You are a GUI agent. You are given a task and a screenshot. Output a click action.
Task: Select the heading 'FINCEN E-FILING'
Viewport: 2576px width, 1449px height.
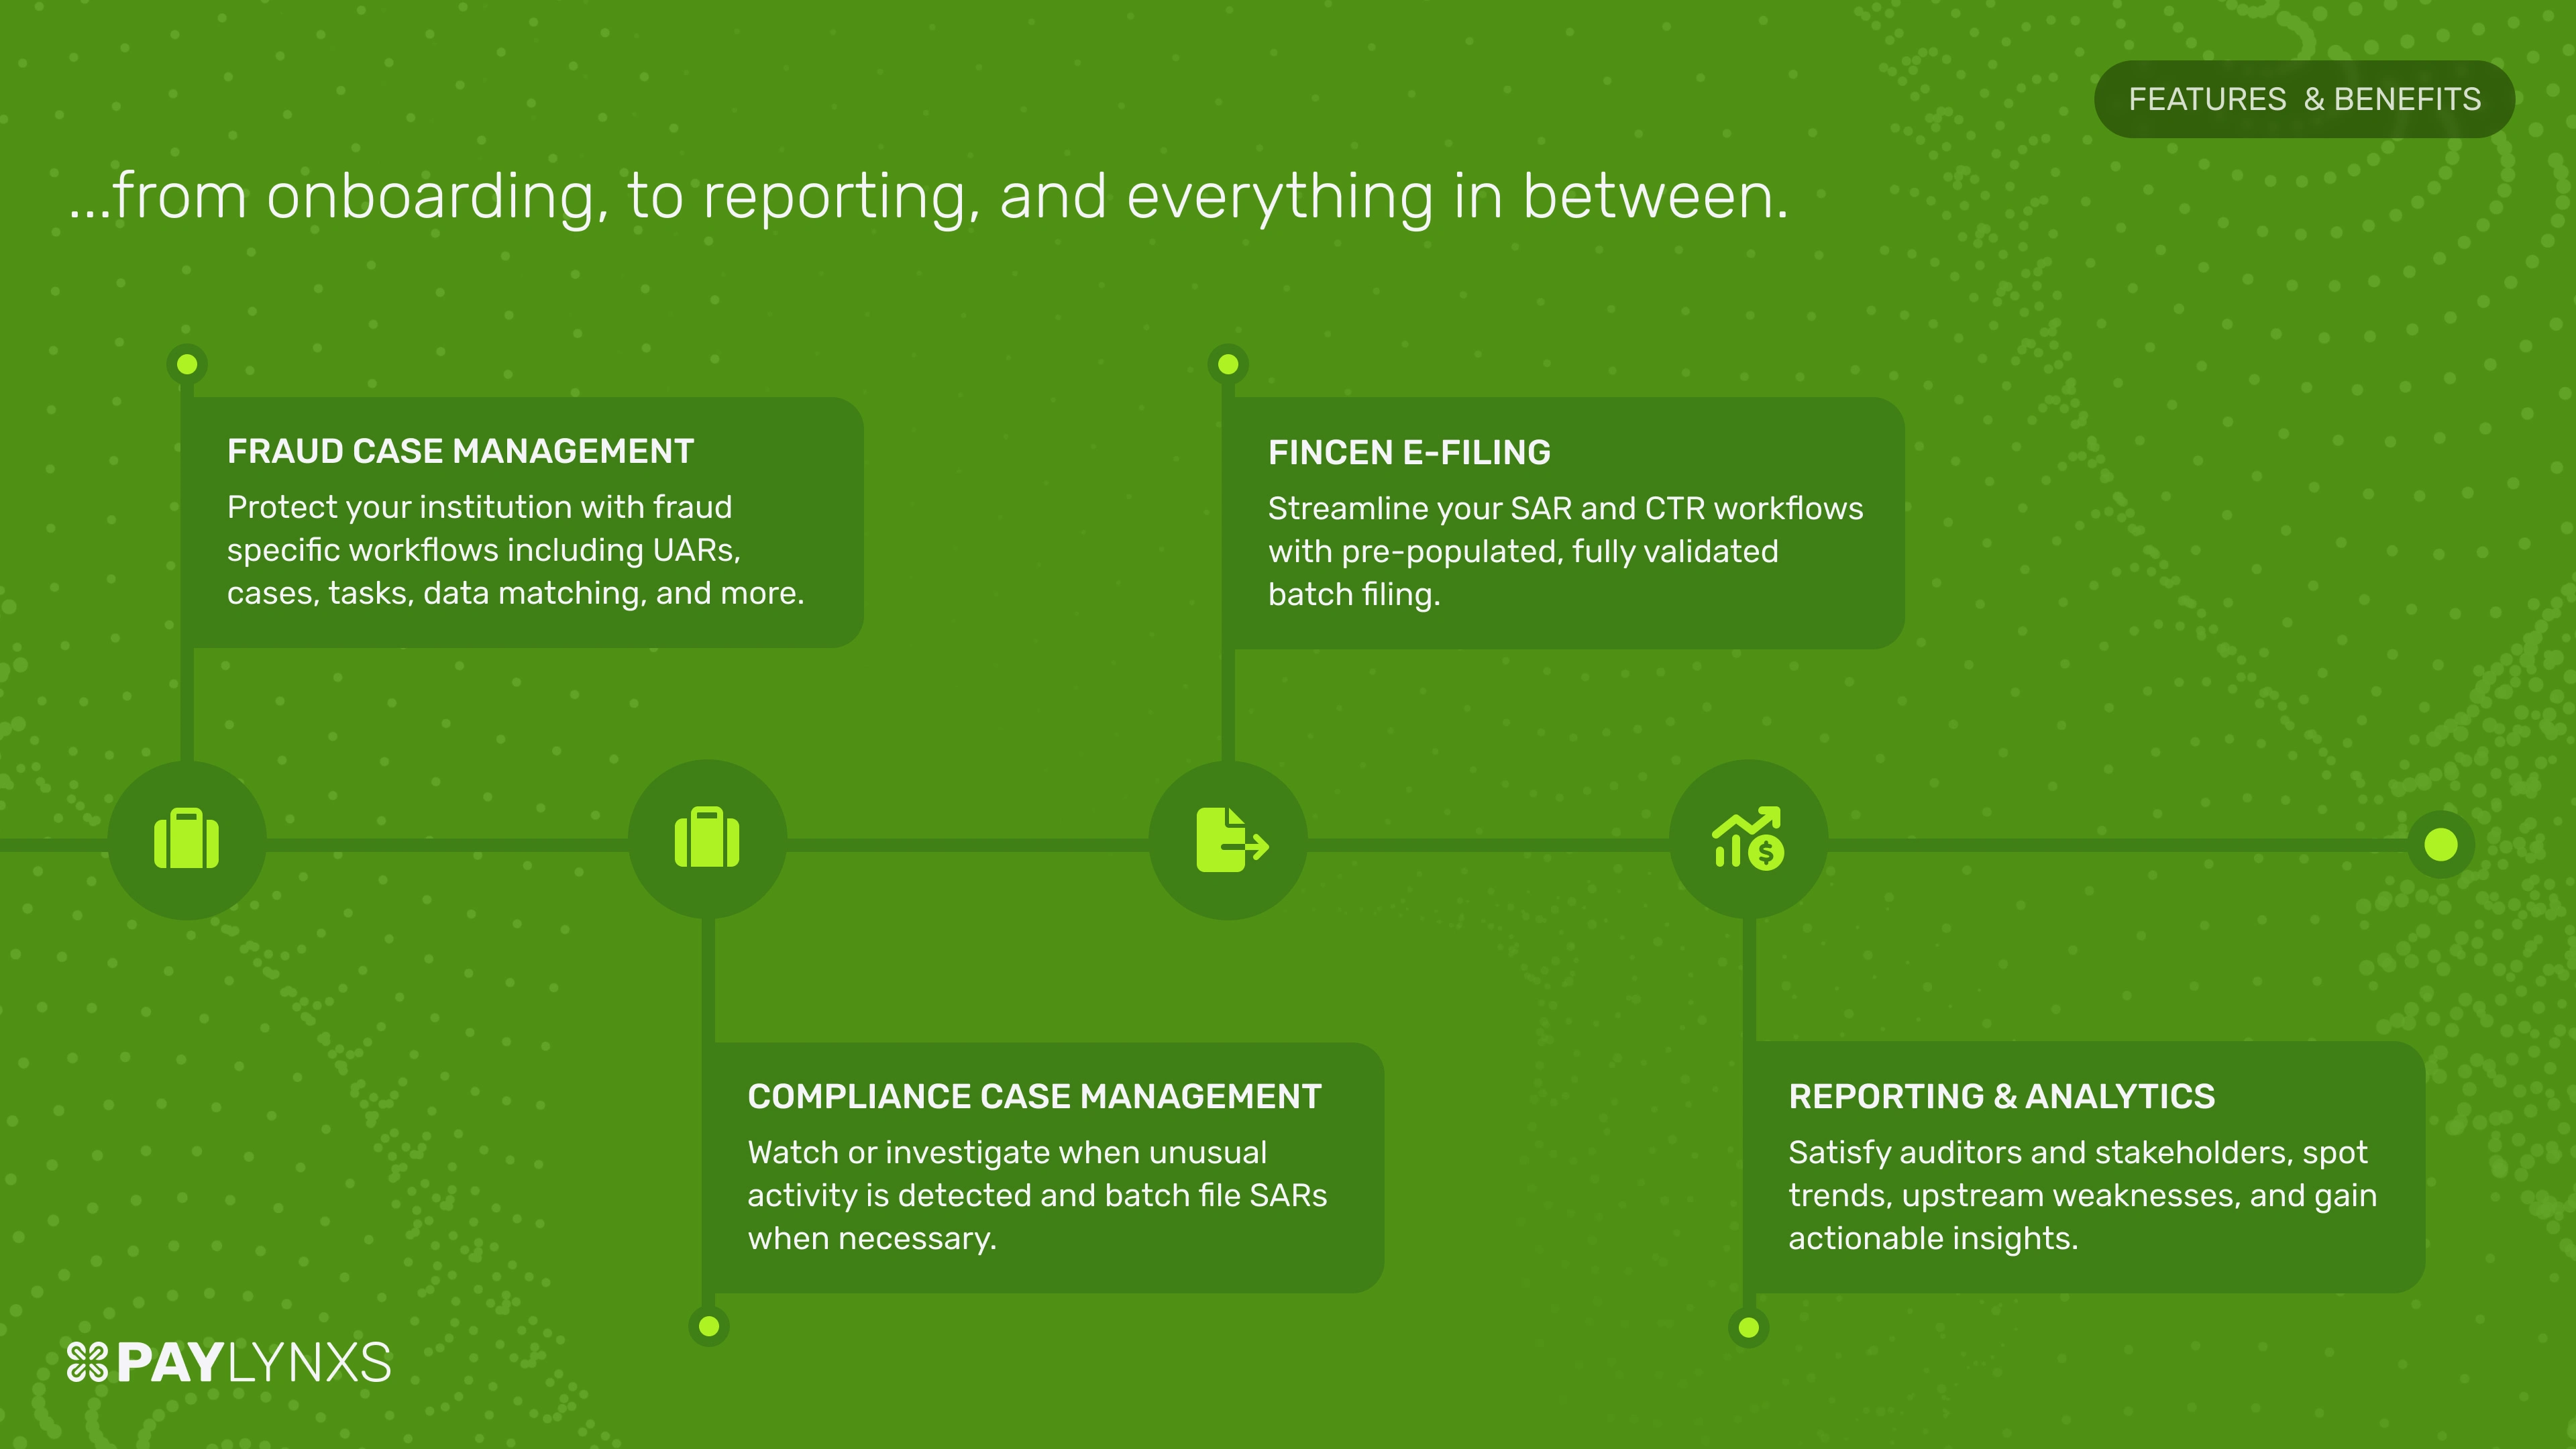coord(1409,453)
